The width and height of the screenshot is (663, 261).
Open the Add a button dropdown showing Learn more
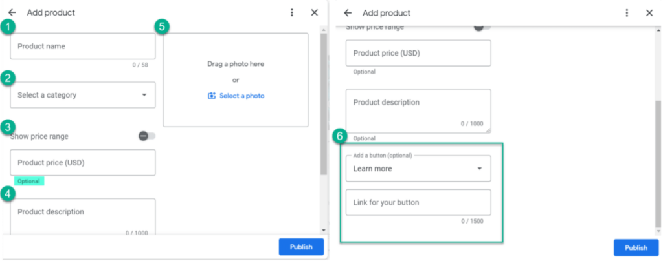point(418,168)
